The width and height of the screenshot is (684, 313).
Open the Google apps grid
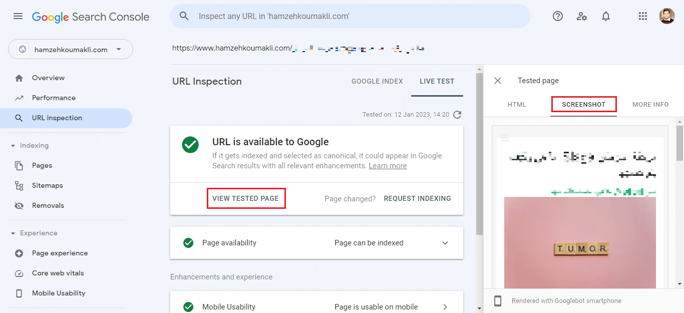coord(643,16)
